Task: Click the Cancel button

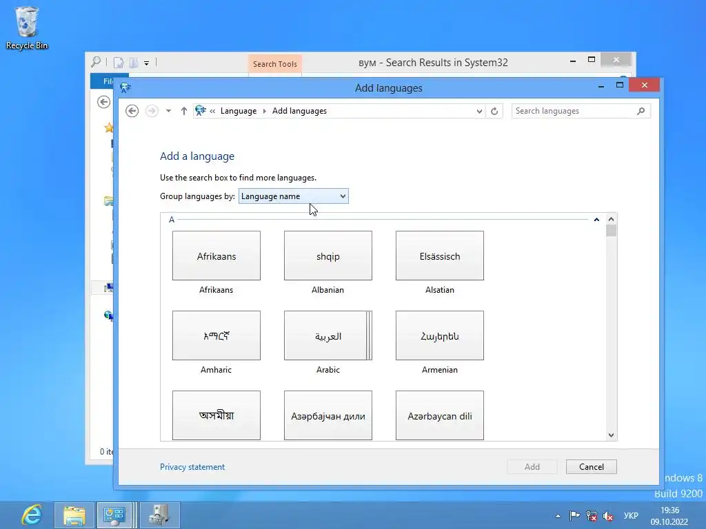Action: click(x=591, y=467)
